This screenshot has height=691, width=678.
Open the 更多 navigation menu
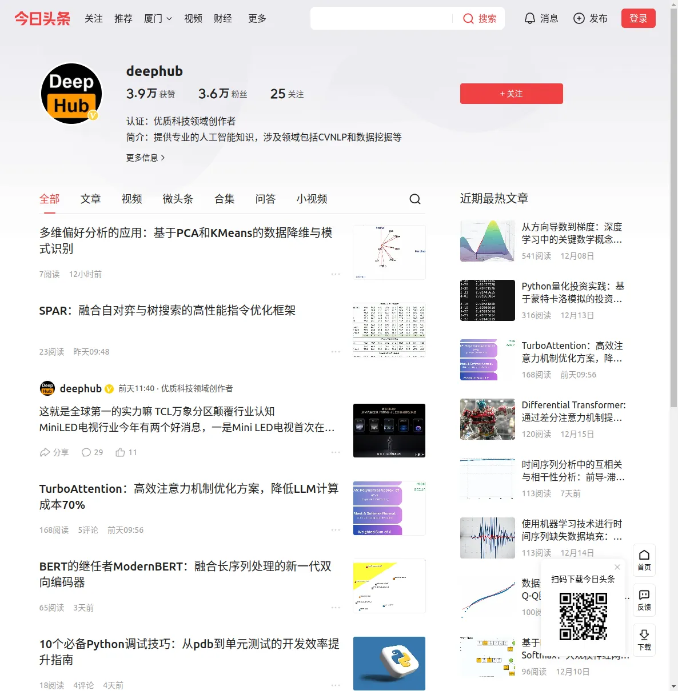tap(257, 19)
